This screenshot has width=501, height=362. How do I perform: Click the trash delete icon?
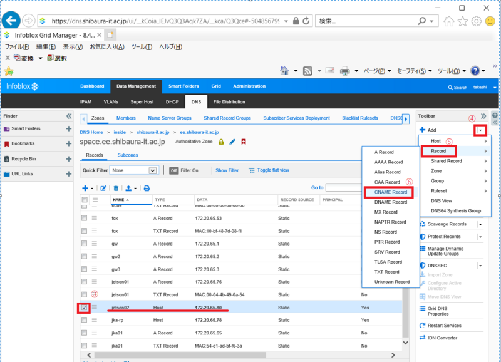click(x=116, y=188)
